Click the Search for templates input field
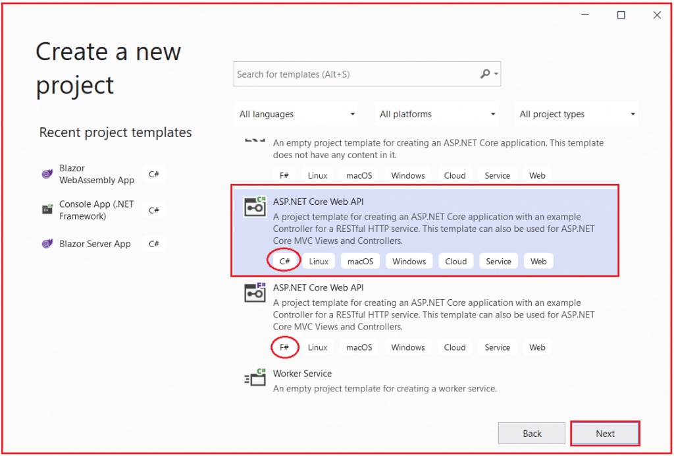Screen dimensions: 674x456 [x=342, y=74]
